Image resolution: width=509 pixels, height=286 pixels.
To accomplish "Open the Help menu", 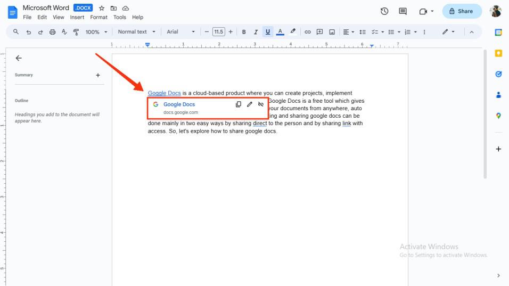I will [137, 17].
